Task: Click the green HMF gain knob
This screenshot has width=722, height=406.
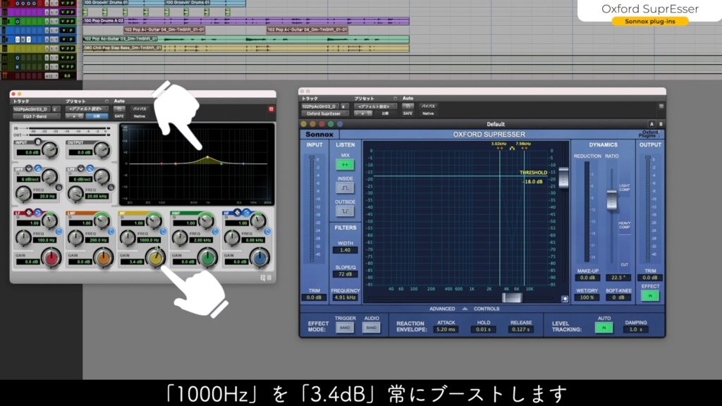Action: [208, 258]
